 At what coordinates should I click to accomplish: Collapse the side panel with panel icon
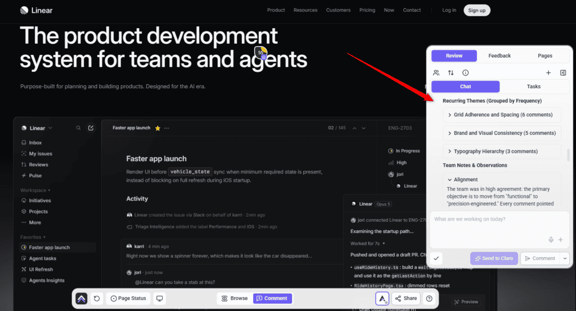(x=562, y=72)
